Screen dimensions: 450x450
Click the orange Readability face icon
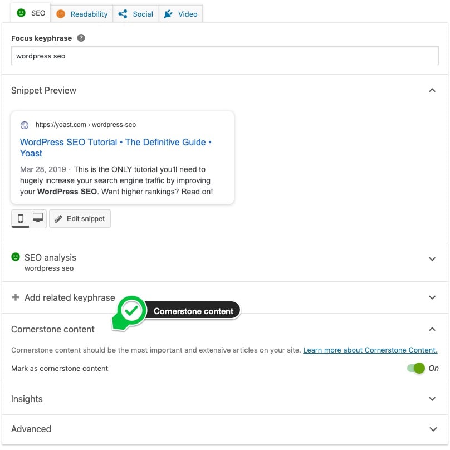[x=60, y=14]
